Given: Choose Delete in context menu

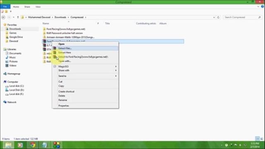Looking at the screenshot, I should (x=85, y=96).
